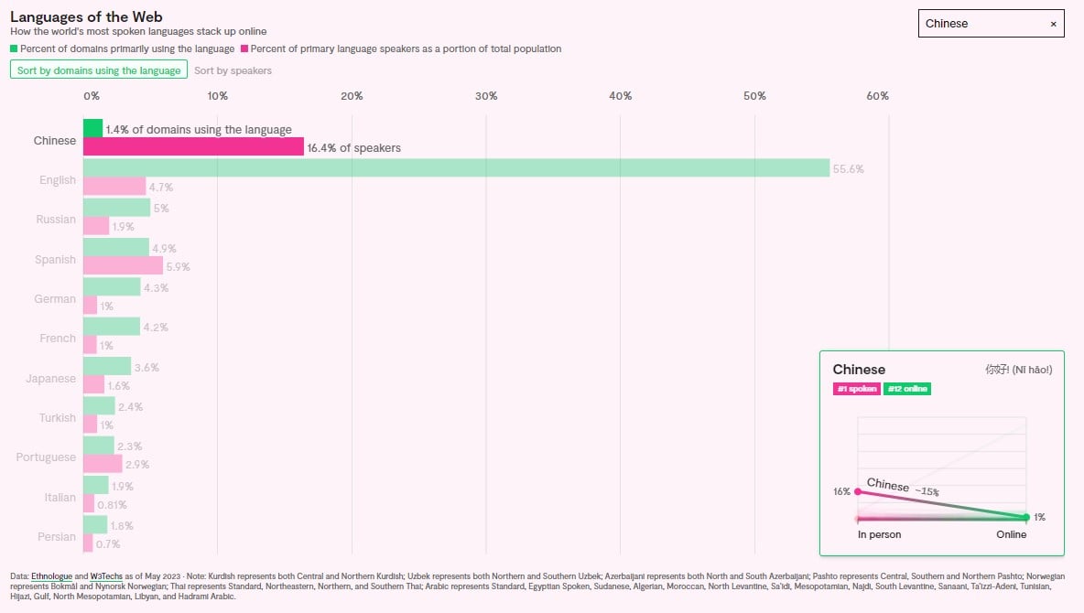Switch to Sort by speakers

click(233, 70)
